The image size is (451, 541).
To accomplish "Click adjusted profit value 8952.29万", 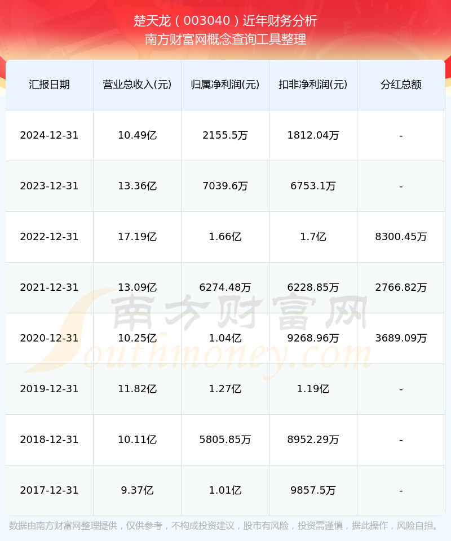I will pos(313,440).
